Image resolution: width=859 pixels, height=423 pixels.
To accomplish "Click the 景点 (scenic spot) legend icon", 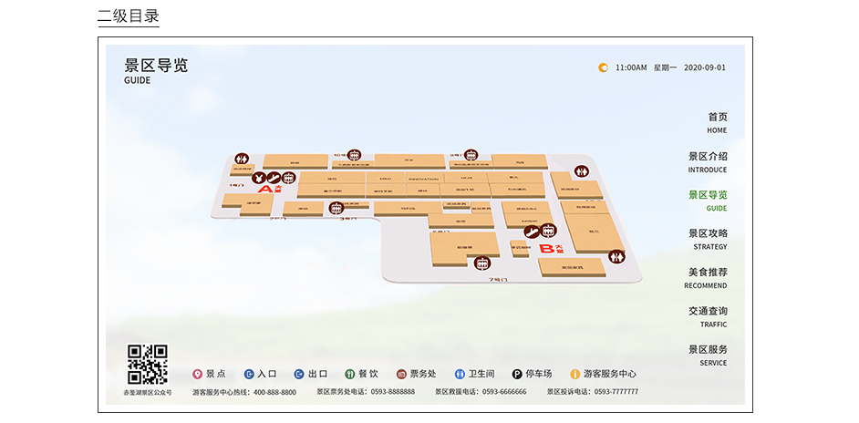I will [197, 374].
